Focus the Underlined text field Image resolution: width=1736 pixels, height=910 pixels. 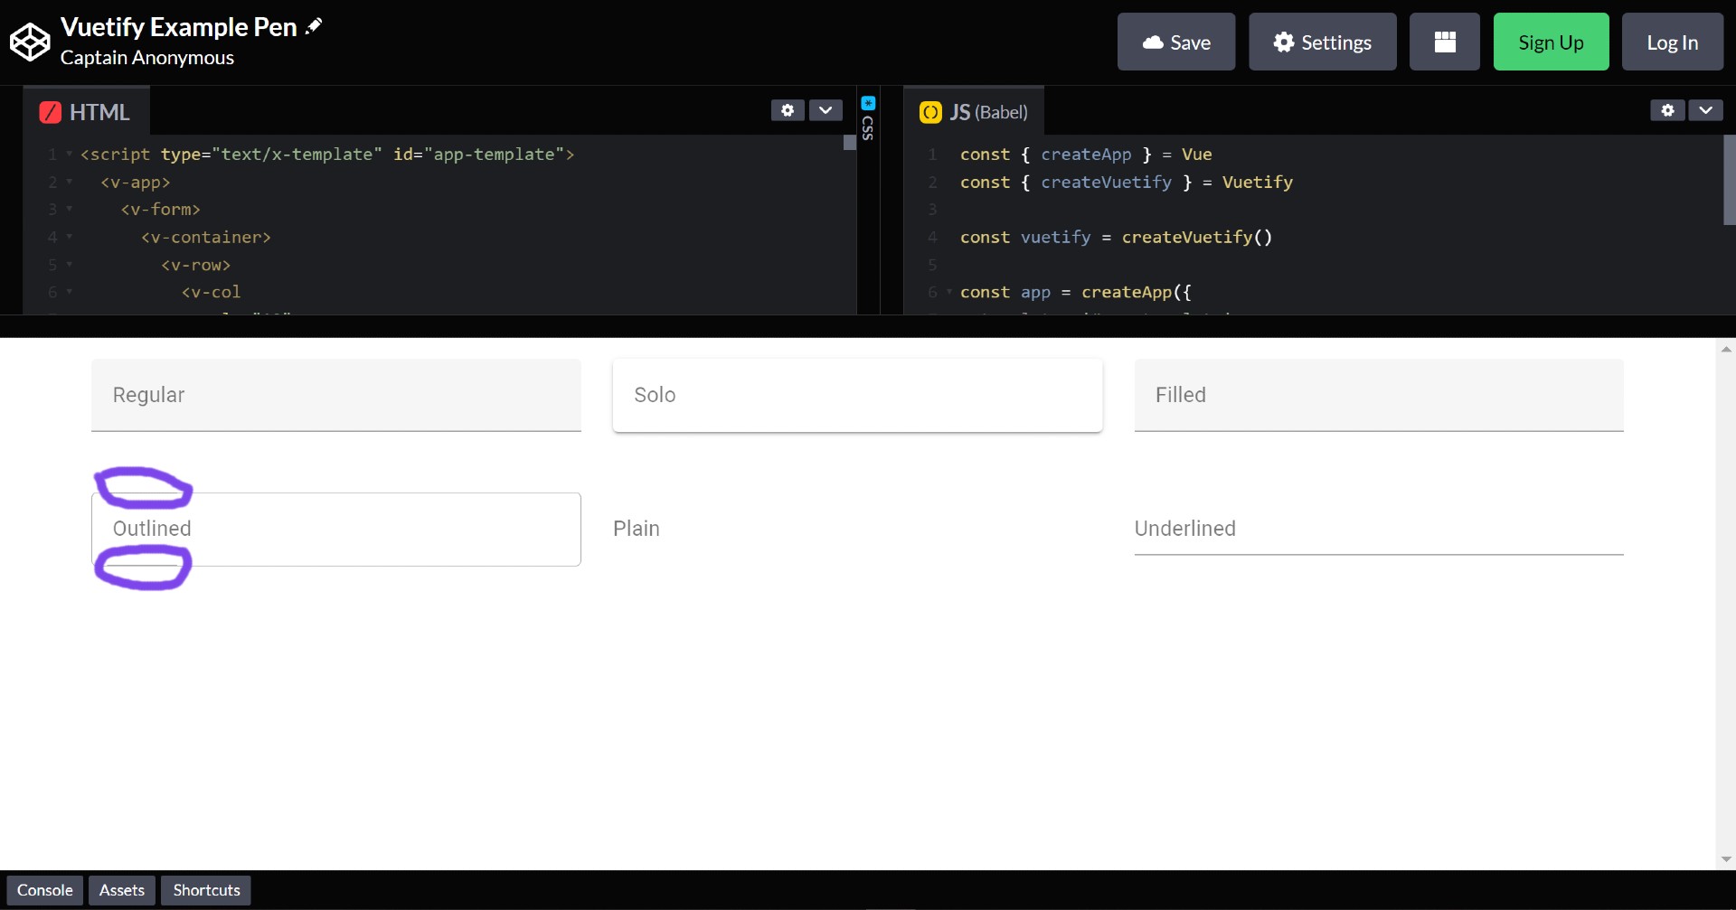click(x=1379, y=529)
